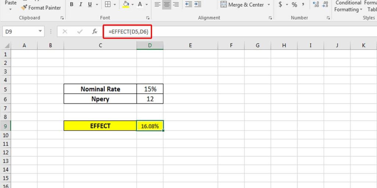Click Merge & Center button
Viewport: 377px width, 188px height.
point(242,4)
